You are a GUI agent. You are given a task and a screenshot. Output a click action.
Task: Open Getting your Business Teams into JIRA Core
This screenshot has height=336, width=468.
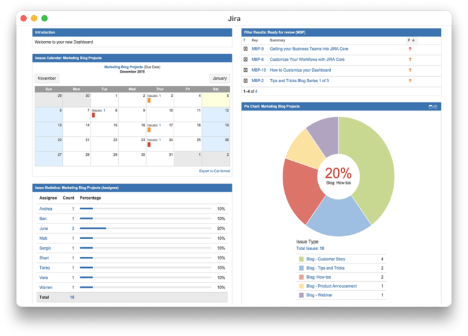pyautogui.click(x=309, y=49)
